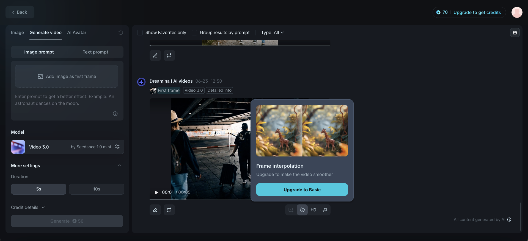Viewport: 528px width, 241px height.
Task: Expand Credit details
Action: click(x=28, y=208)
